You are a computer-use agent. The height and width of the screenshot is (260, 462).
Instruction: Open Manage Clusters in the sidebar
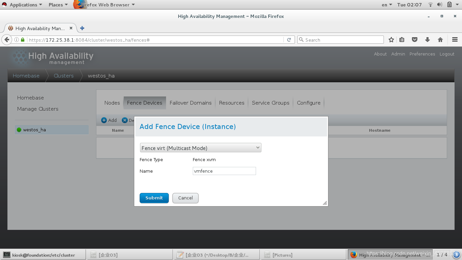[x=38, y=109]
